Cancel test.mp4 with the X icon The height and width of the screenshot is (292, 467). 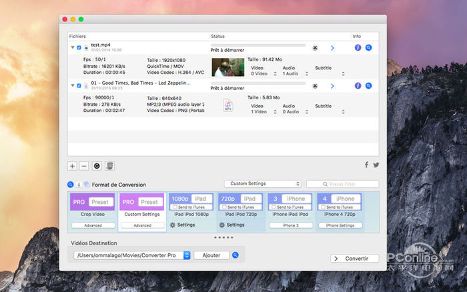pos(315,48)
